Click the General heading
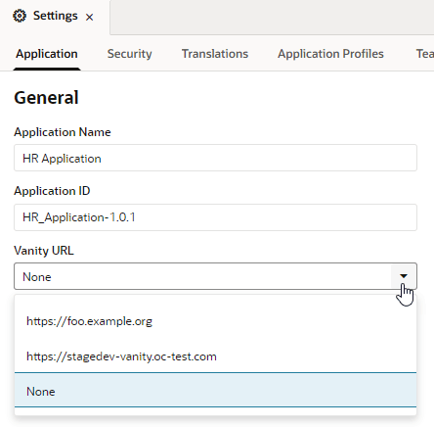 tap(46, 98)
